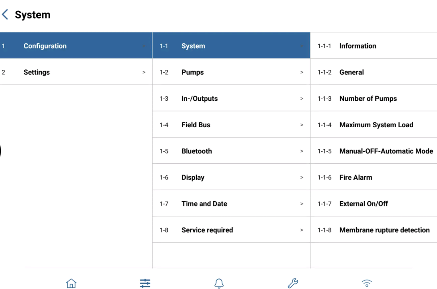Expand the Pumps submenu chevron
The width and height of the screenshot is (437, 289).
pos(302,72)
